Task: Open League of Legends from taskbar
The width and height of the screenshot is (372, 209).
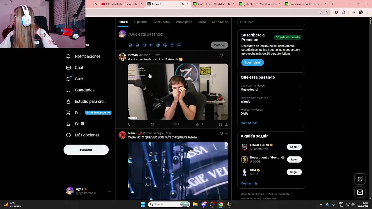Action: [229, 204]
